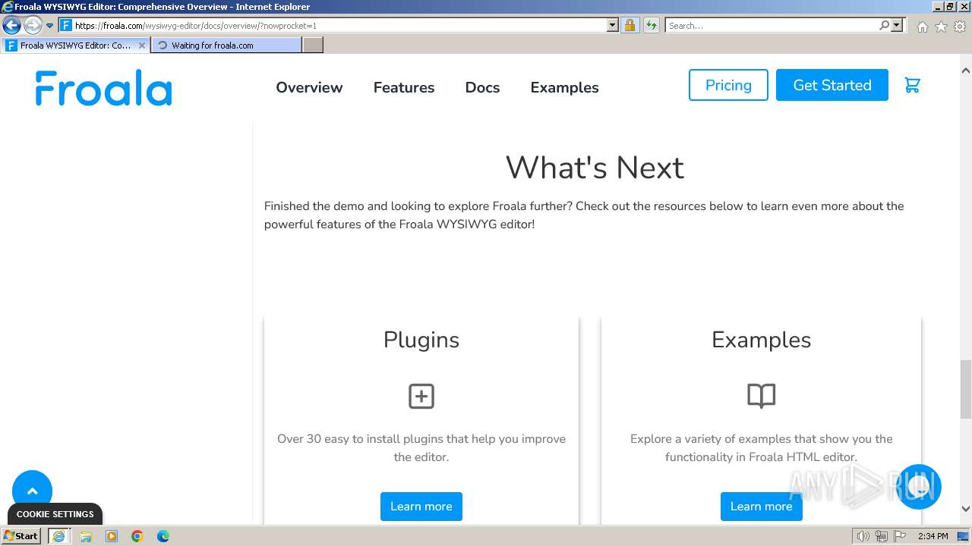Open the Docs nav menu

(x=482, y=87)
